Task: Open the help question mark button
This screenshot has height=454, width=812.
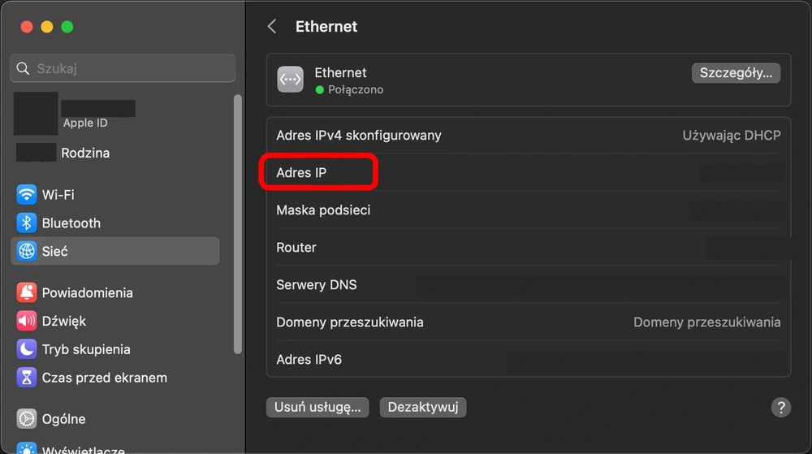Action: coord(781,408)
